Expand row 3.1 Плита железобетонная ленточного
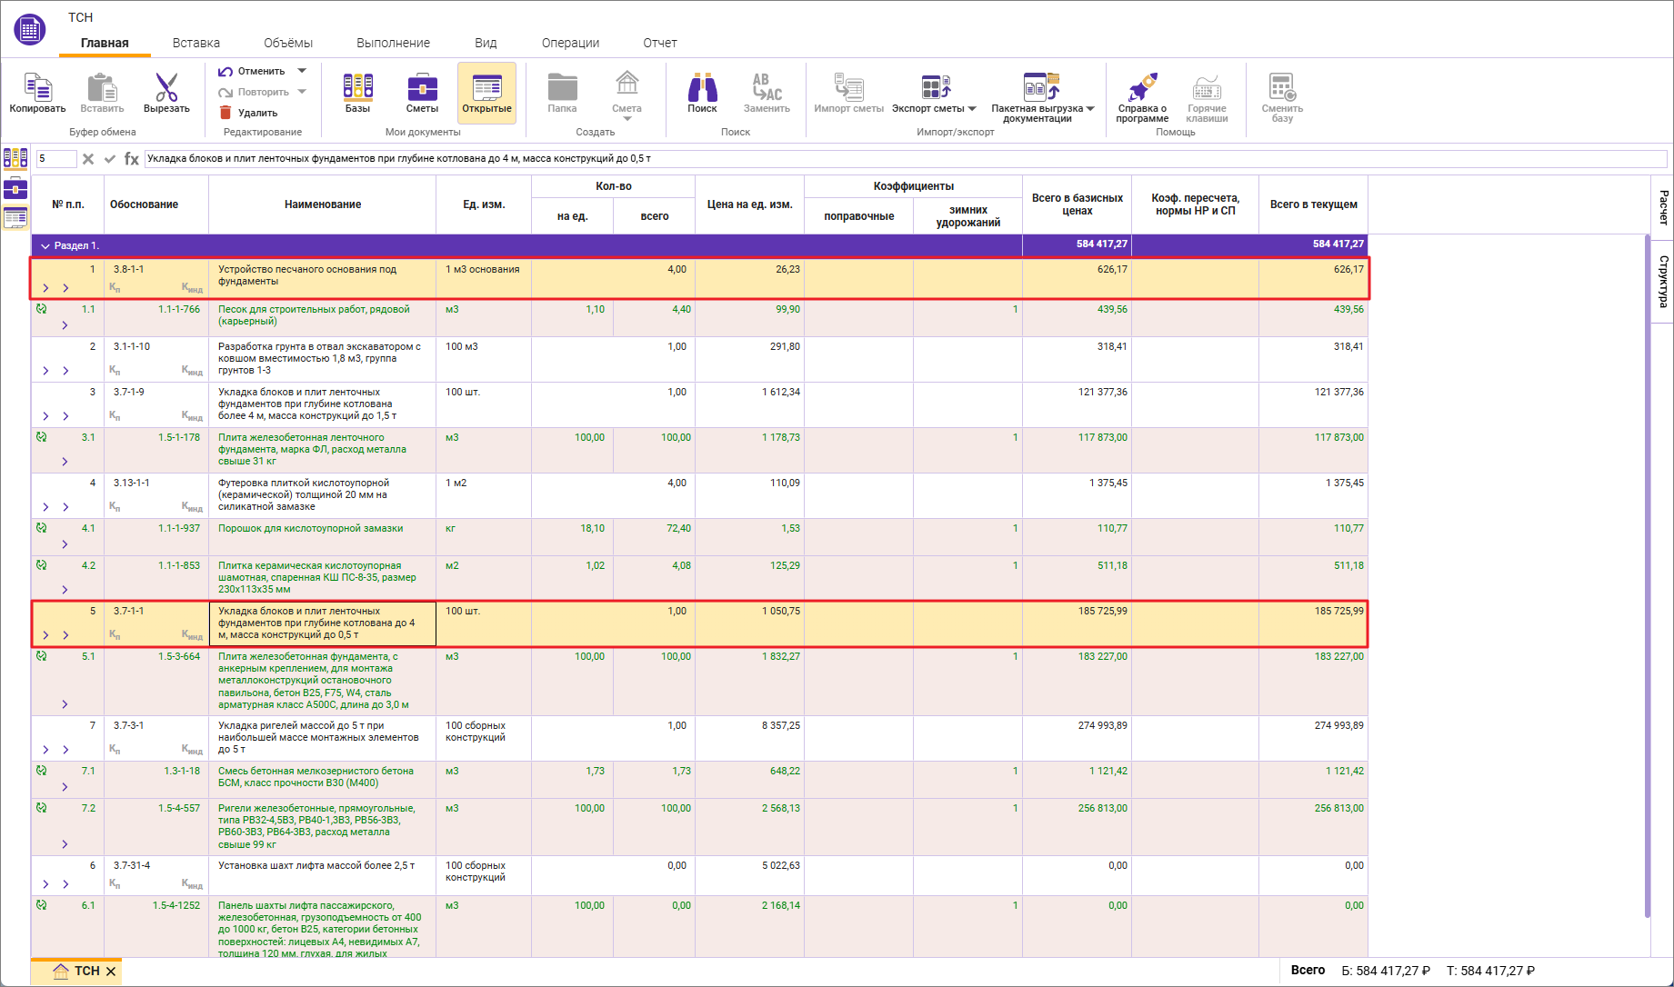Screen dimensions: 1674x987 pyautogui.click(x=65, y=462)
